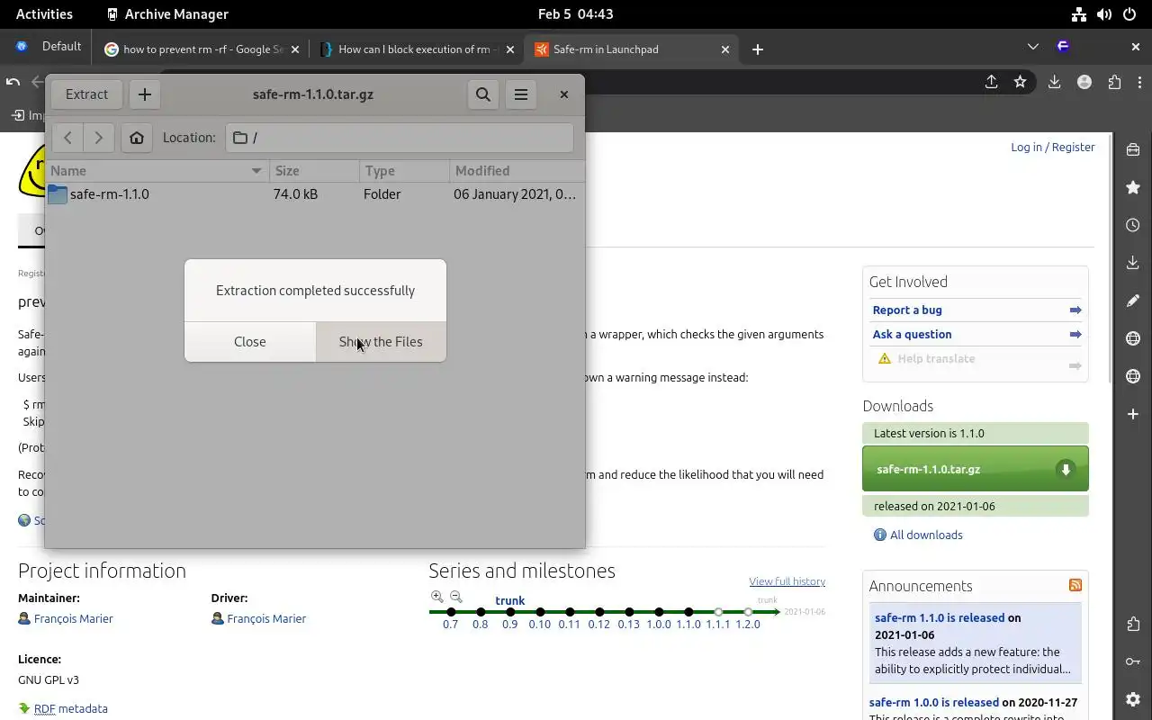
Task: Open the system volume indicator
Action: pyautogui.click(x=1104, y=13)
